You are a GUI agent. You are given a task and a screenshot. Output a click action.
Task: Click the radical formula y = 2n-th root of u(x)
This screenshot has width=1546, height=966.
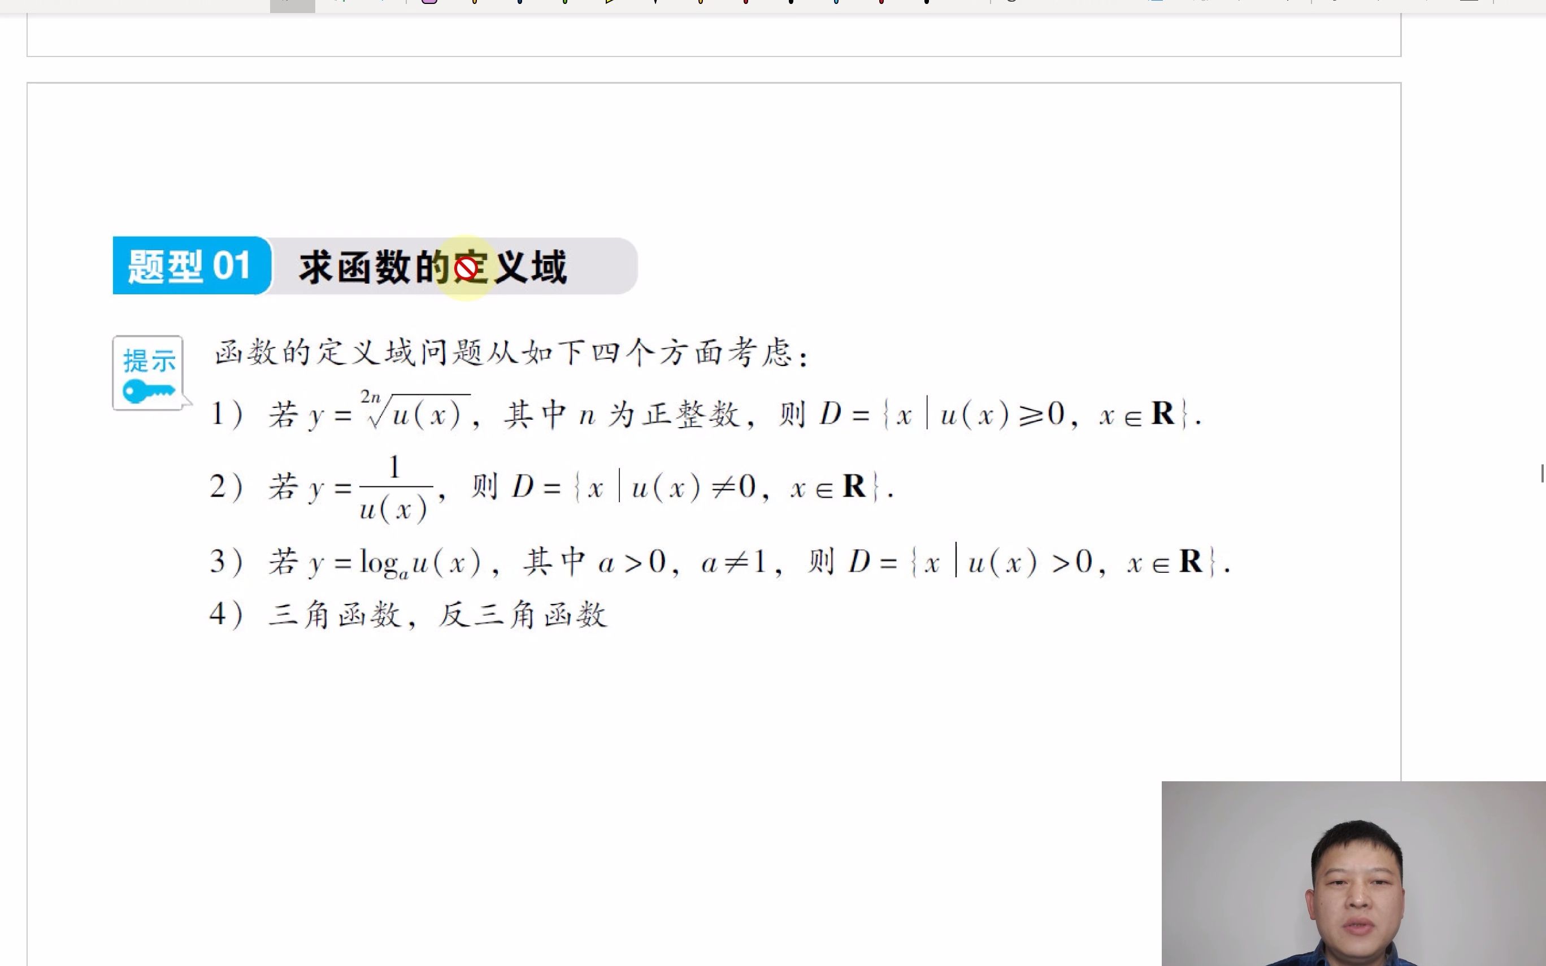[x=390, y=410]
